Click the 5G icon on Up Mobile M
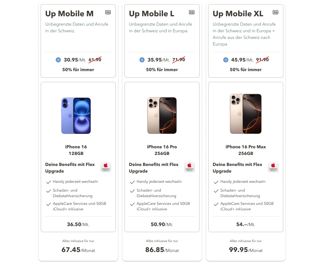Screen dimensions: 324x263 [x=108, y=12]
